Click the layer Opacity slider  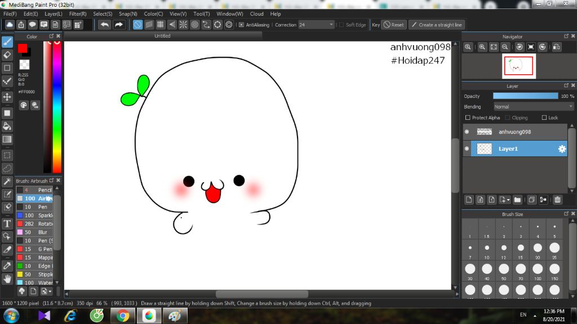pos(525,96)
